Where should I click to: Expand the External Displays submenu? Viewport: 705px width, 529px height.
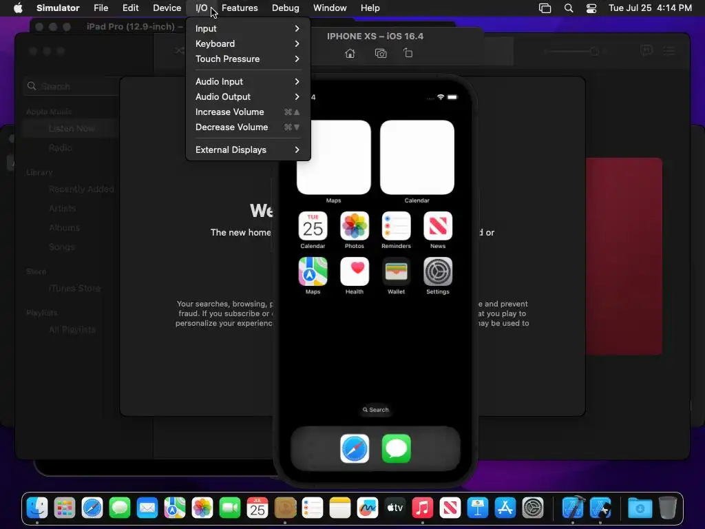(248, 149)
